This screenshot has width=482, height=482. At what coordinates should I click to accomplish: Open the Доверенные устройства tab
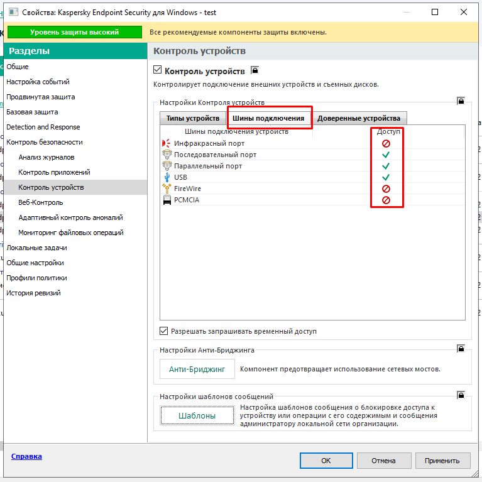coord(359,118)
